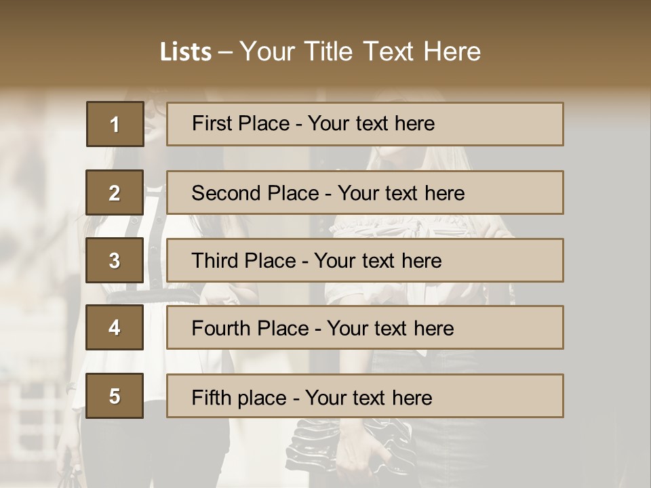Click the number 3 box
The image size is (651, 488).
tap(115, 260)
